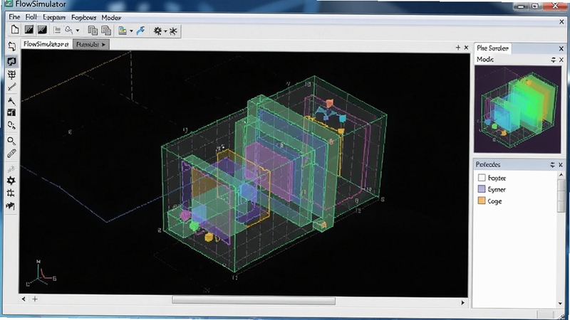The image size is (570, 320).
Task: Open the Fihe menu
Action: 14,17
